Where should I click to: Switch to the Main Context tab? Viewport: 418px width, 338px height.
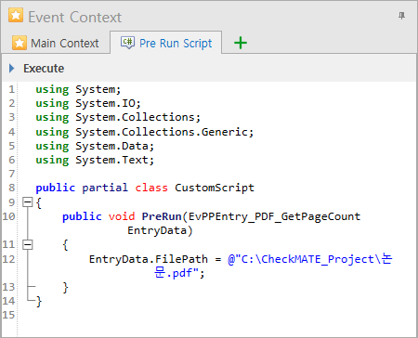click(56, 43)
